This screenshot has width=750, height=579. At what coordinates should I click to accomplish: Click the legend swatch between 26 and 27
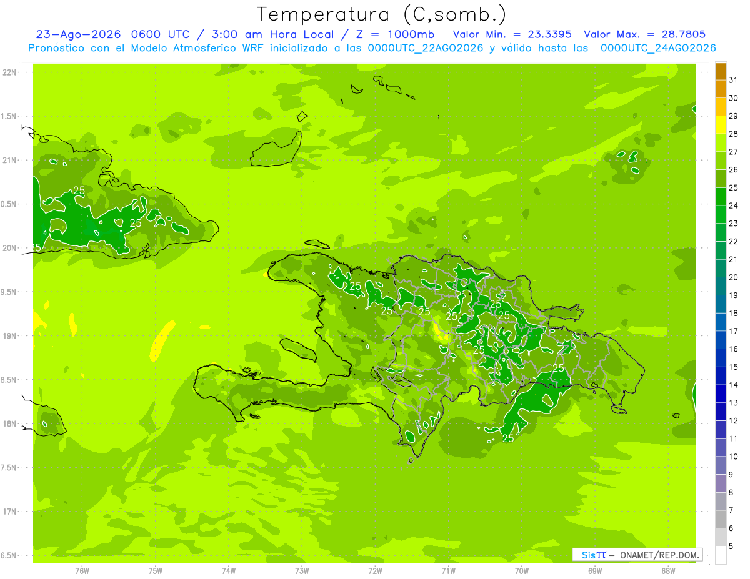[721, 161]
